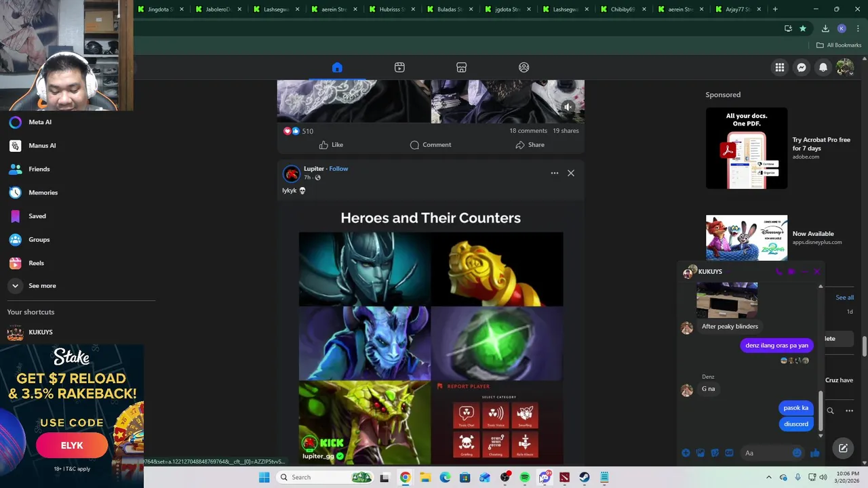
Task: Open Lupiter page name link
Action: (x=313, y=169)
